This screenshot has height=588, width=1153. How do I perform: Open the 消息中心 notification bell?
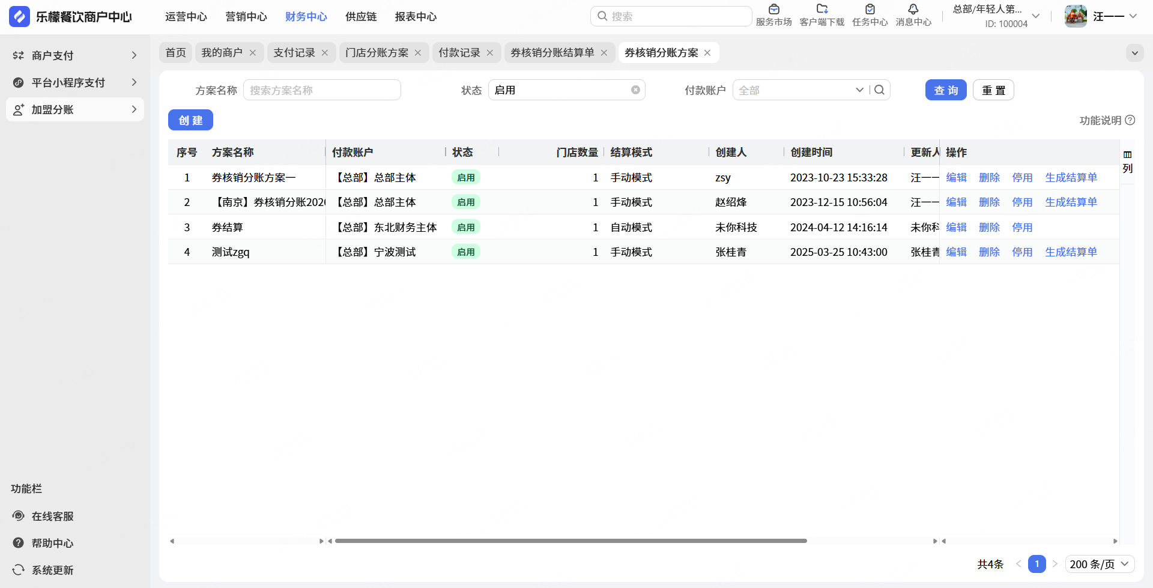tap(913, 9)
